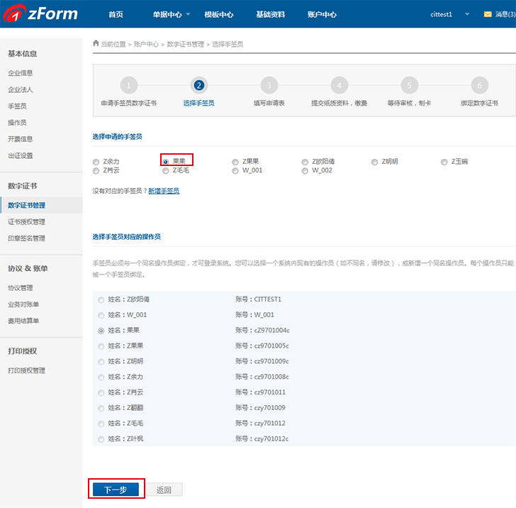Click the 下一步 button
516x508 pixels.
[116, 490]
